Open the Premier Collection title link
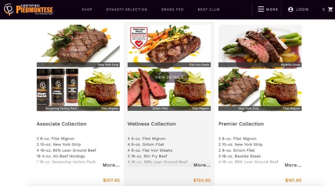Image resolution: width=335 pixels, height=186 pixels. [241, 124]
